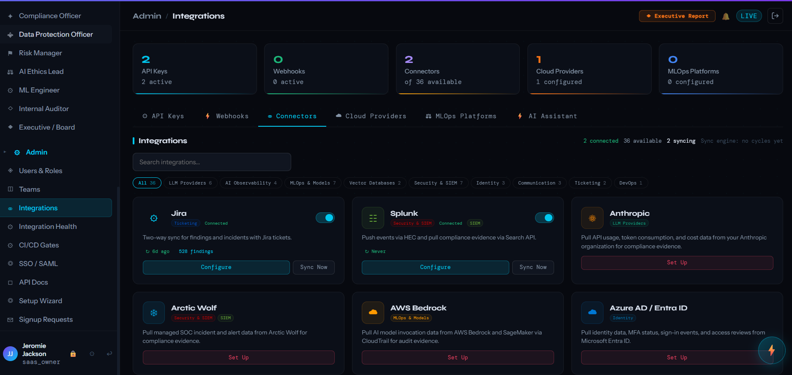Filter by Vector Databases chip
The image size is (792, 375).
tap(375, 183)
